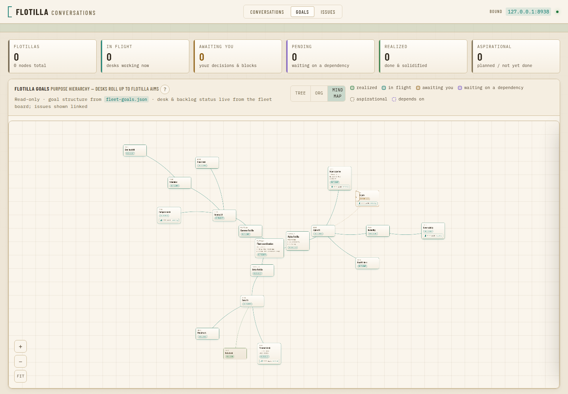
Task: Toggle the realized legend filter
Action: coord(364,88)
